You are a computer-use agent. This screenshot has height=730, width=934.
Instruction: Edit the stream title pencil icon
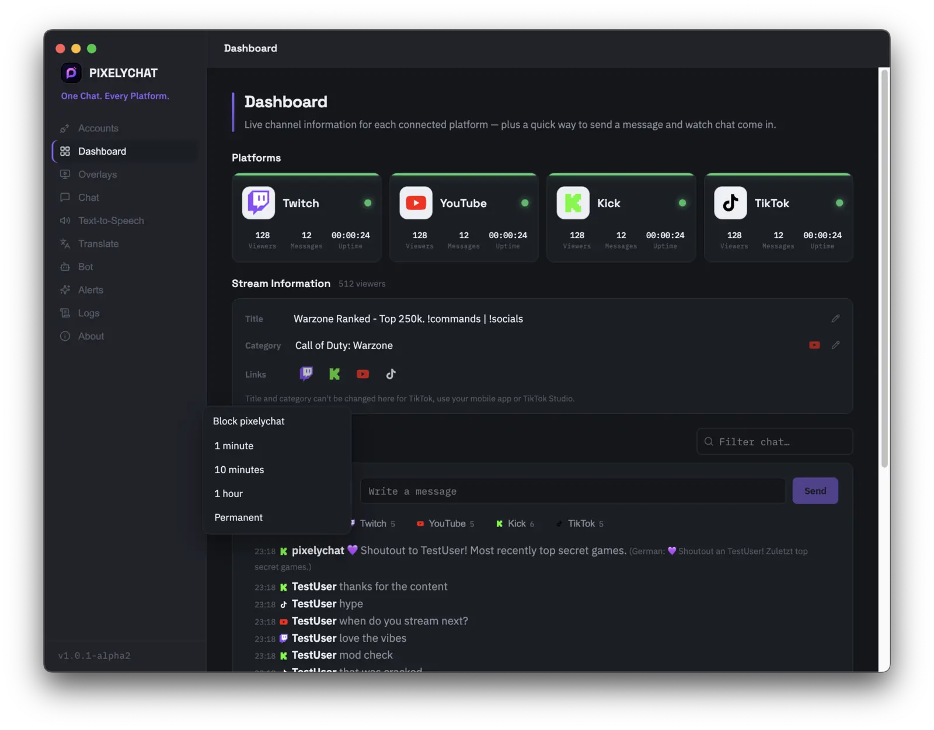(835, 319)
